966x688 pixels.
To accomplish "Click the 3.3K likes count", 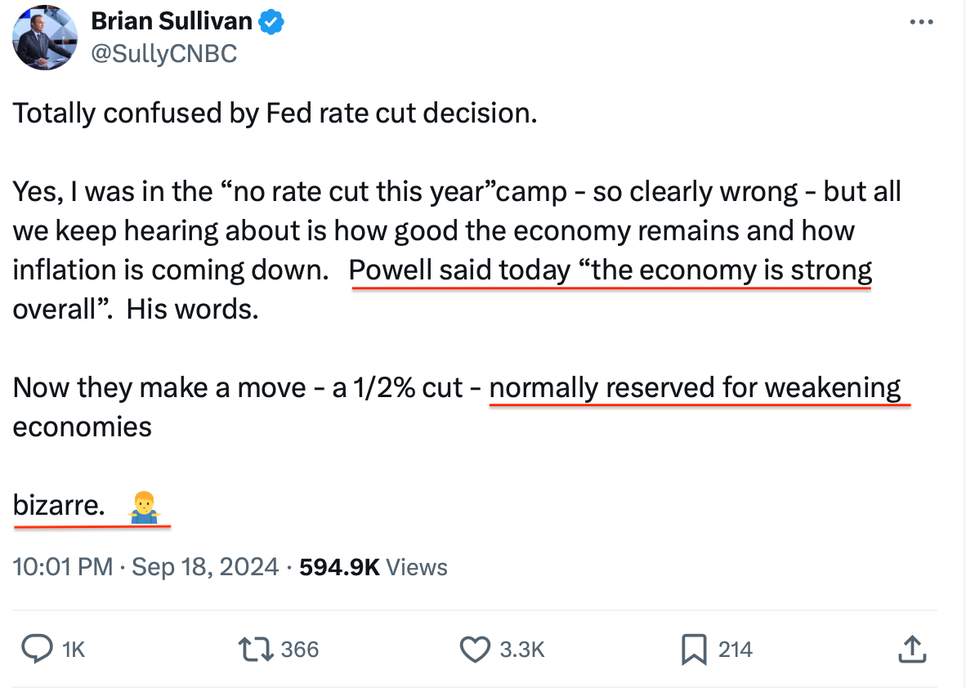I will pos(521,650).
